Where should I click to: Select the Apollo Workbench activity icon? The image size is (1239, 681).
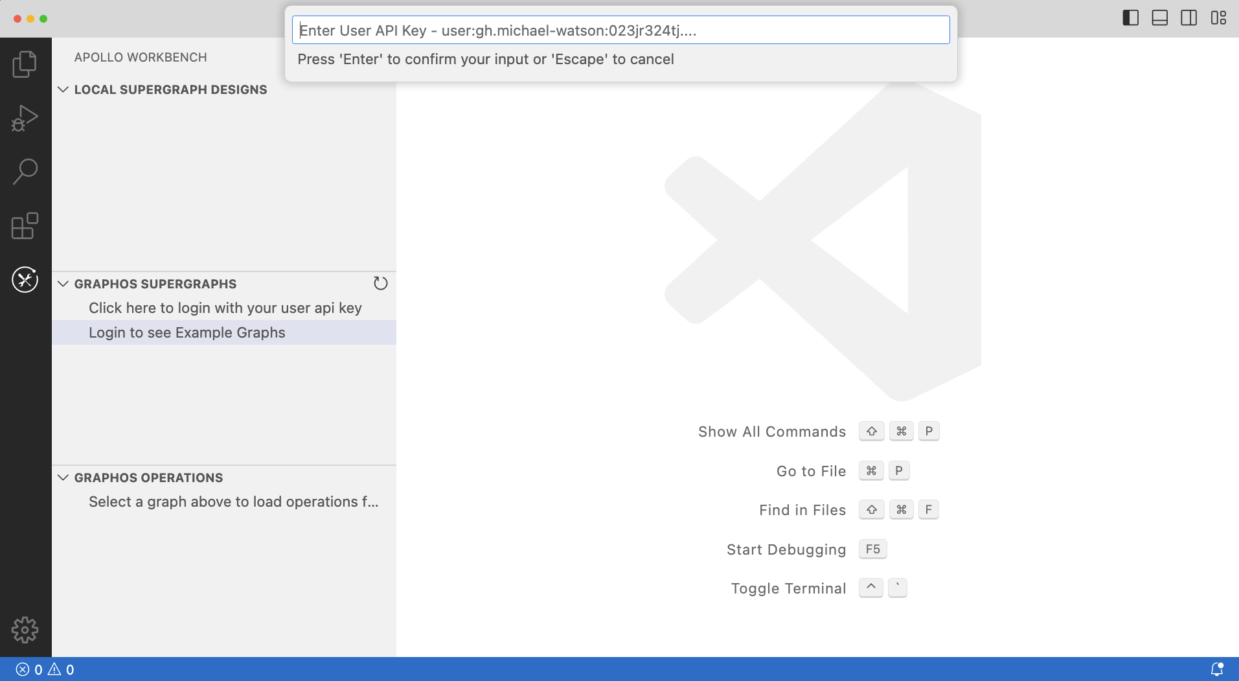[25, 279]
